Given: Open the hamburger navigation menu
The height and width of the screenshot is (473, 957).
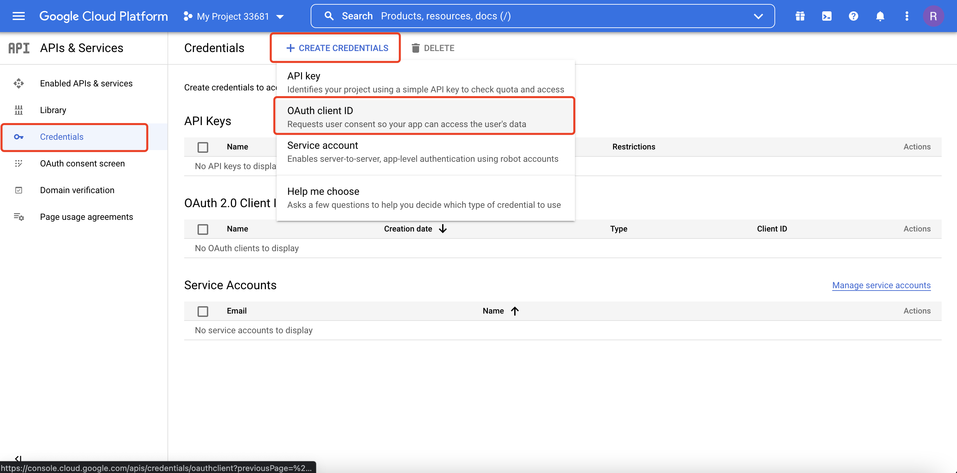Looking at the screenshot, I should (x=18, y=16).
